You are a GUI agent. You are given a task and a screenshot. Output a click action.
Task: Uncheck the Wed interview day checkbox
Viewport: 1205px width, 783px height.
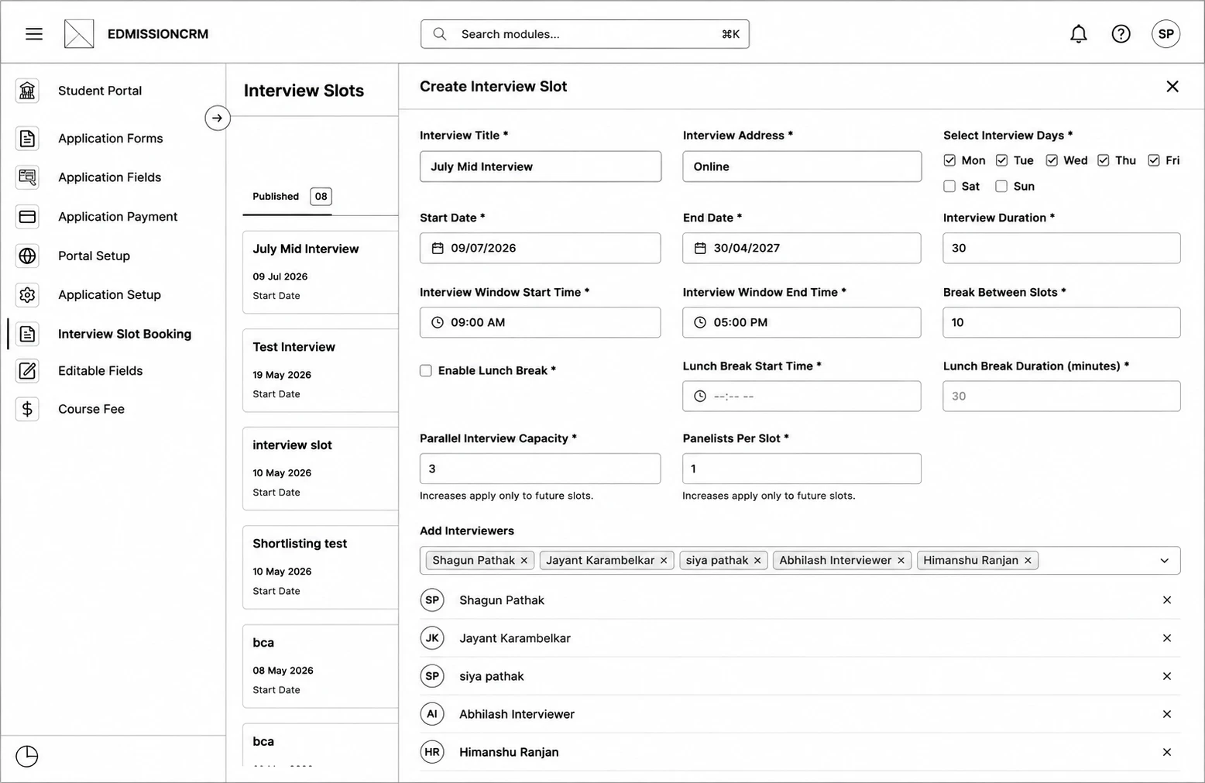click(1052, 160)
